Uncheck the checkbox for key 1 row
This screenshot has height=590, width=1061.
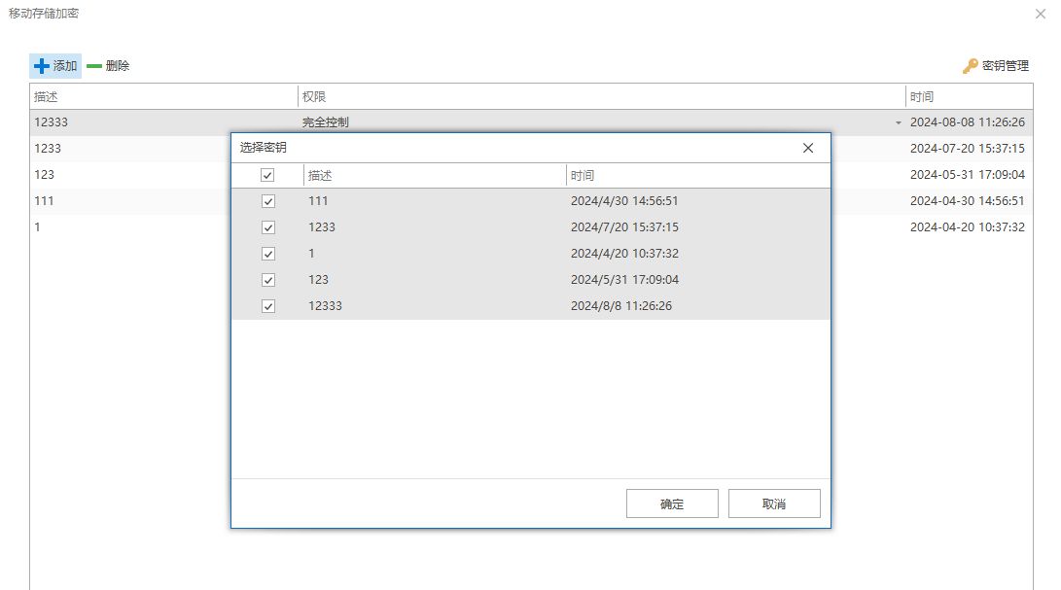pyautogui.click(x=268, y=254)
